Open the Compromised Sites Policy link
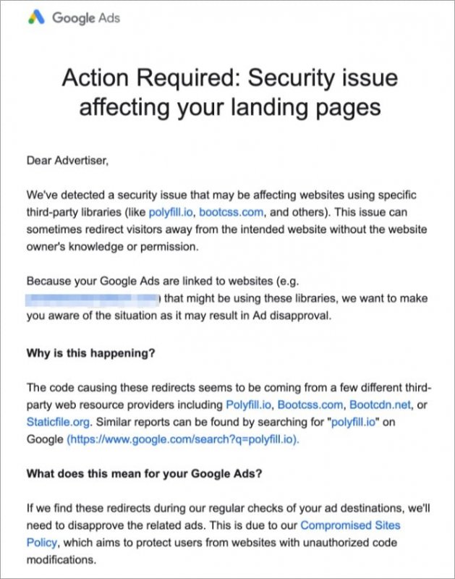Viewport: 455px width, 579px height. coord(350,525)
